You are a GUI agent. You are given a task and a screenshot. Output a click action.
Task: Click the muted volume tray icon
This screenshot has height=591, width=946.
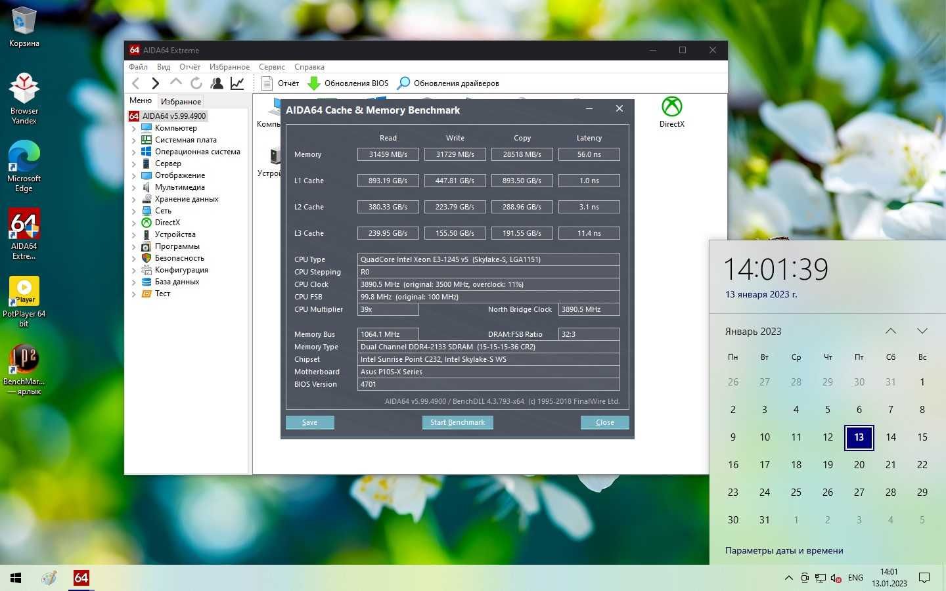[x=836, y=578]
